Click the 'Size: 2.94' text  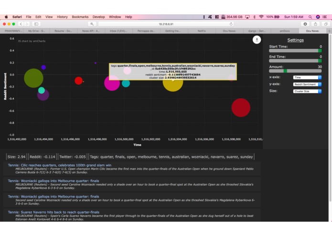point(16,157)
